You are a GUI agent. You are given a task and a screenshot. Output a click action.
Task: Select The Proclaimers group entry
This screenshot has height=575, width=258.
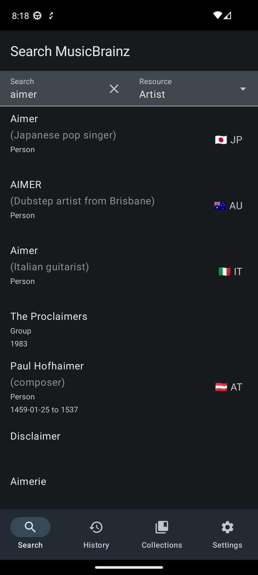pos(129,330)
